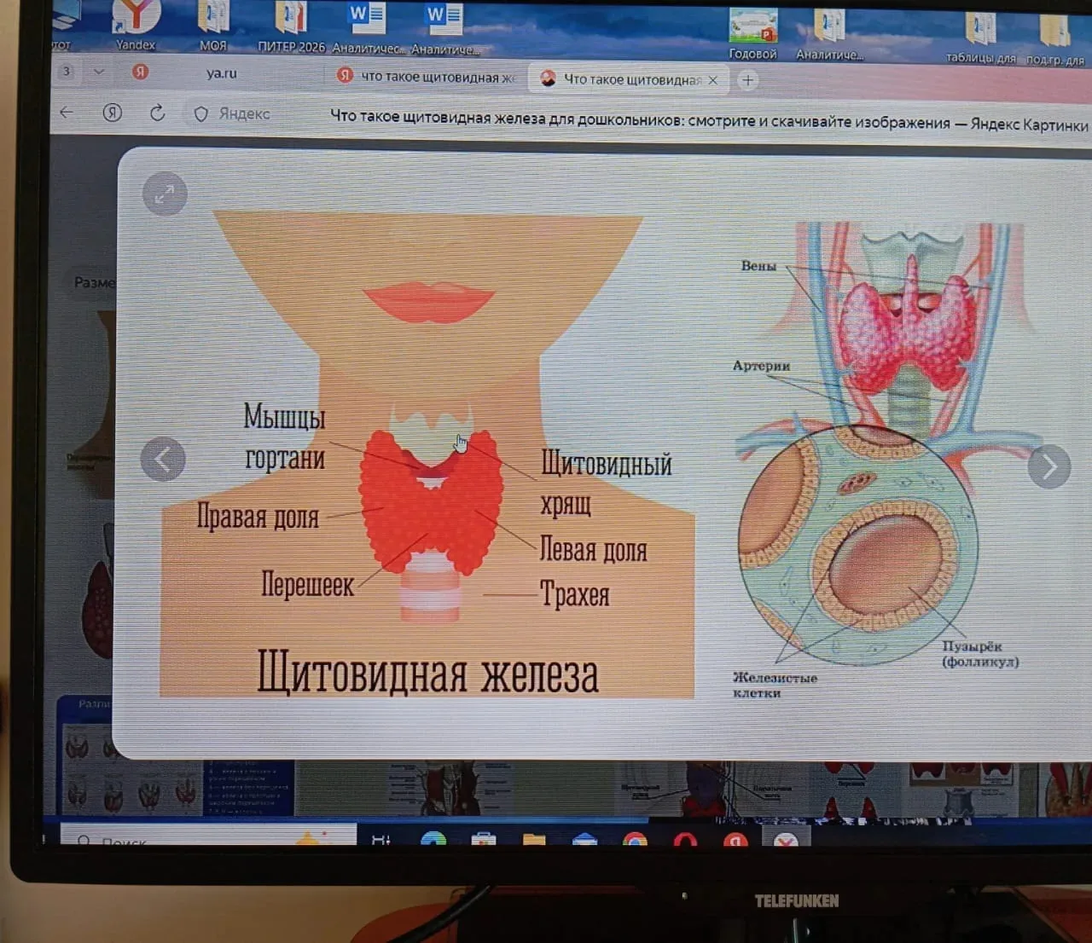
Task: Open File Explorer from taskbar
Action: click(x=534, y=840)
